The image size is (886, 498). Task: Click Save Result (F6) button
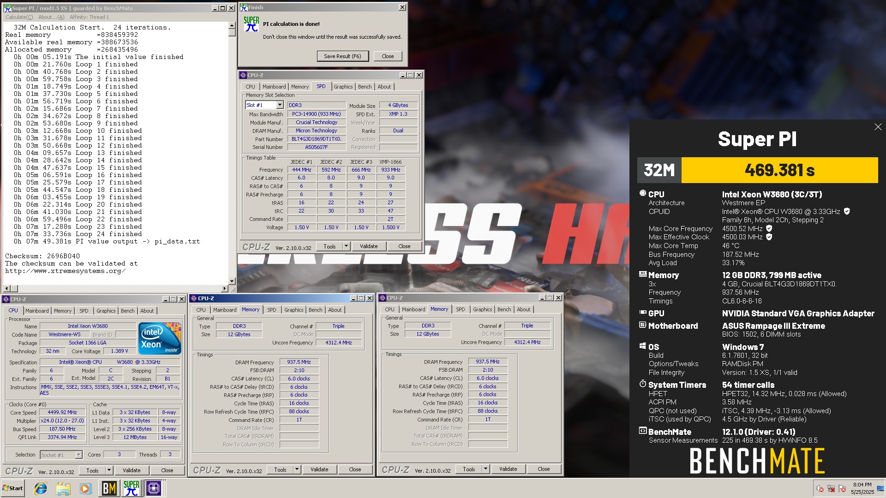click(342, 56)
